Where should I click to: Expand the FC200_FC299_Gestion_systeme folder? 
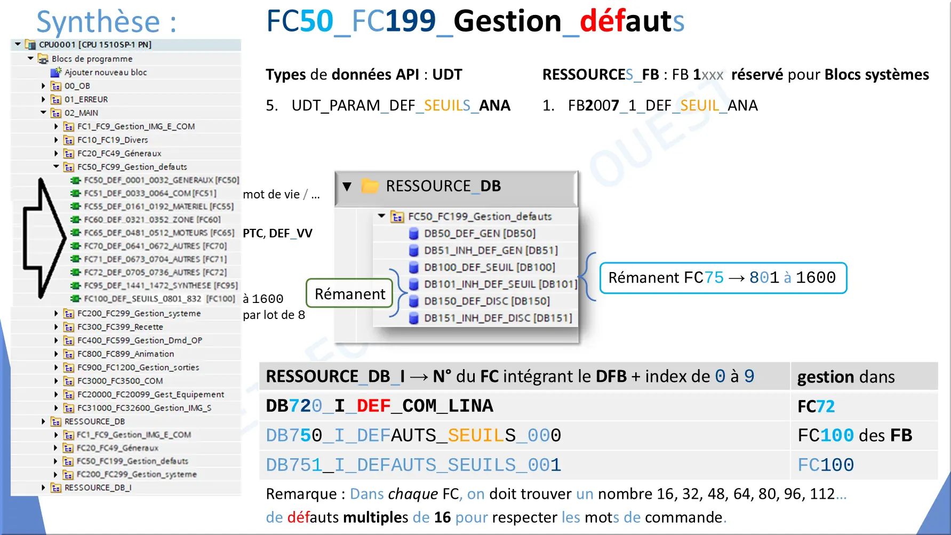click(x=56, y=314)
